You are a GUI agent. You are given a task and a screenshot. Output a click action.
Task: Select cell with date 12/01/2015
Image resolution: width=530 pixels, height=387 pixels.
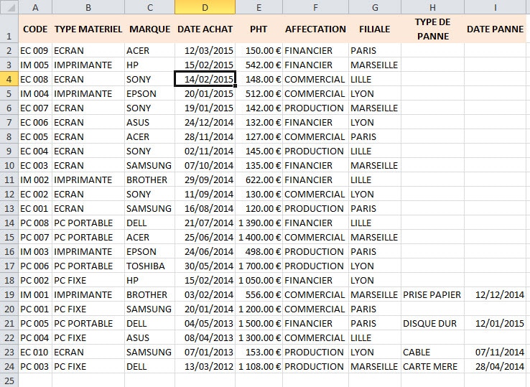pyautogui.click(x=496, y=324)
